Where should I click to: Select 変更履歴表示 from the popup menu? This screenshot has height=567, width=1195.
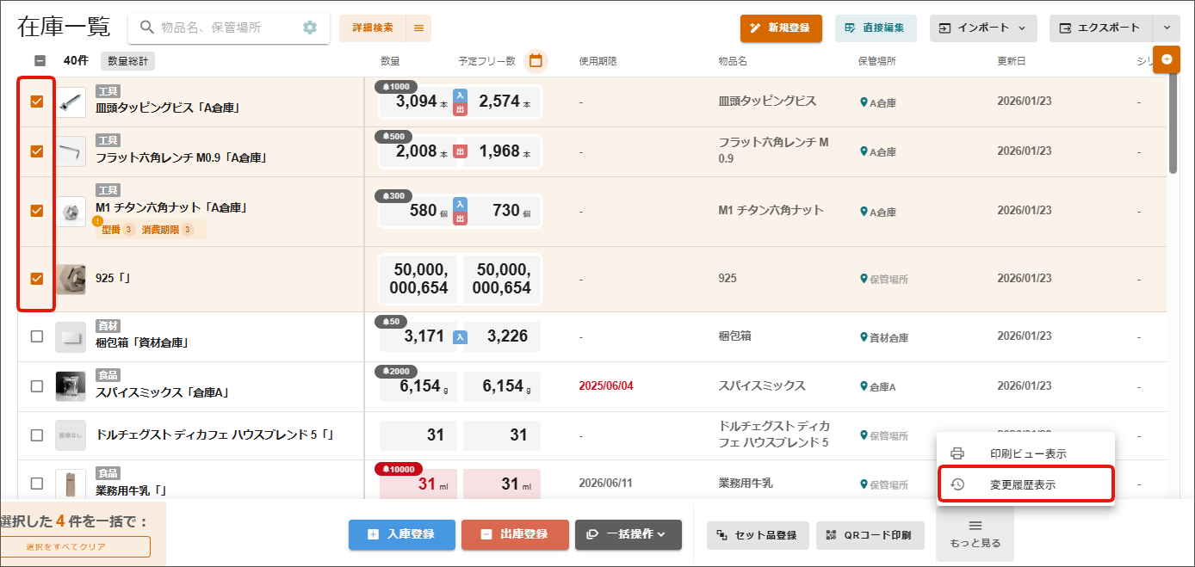click(x=1025, y=484)
